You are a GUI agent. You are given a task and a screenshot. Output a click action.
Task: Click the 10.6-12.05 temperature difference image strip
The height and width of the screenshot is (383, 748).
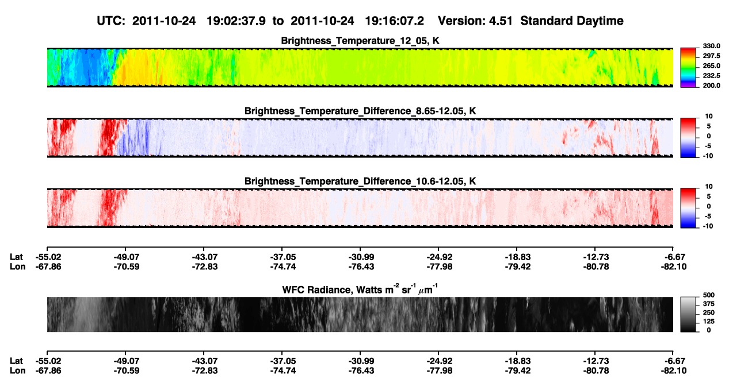coord(360,207)
